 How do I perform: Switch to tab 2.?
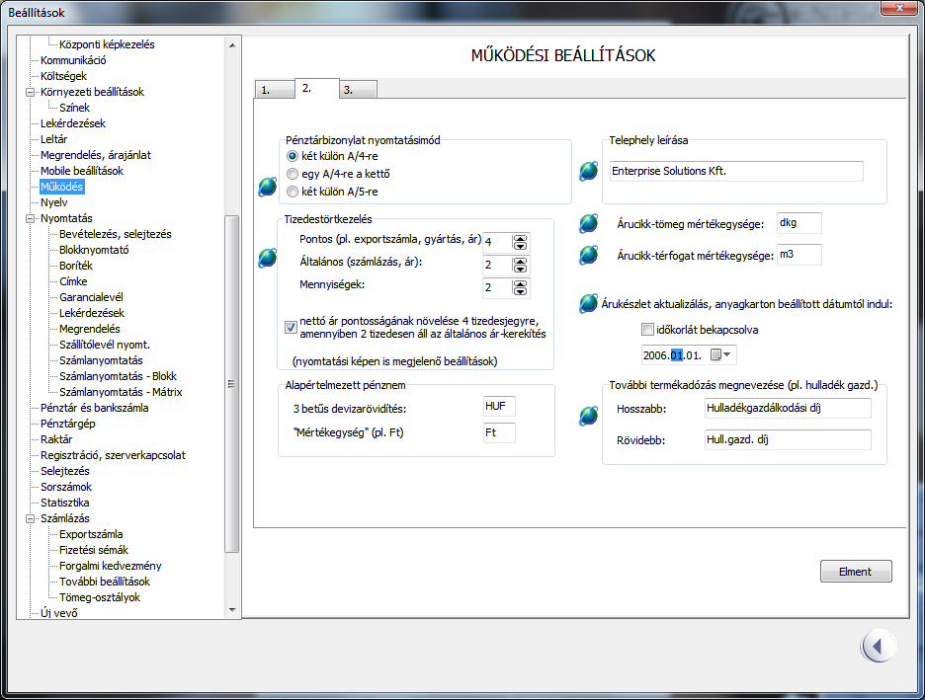[317, 89]
